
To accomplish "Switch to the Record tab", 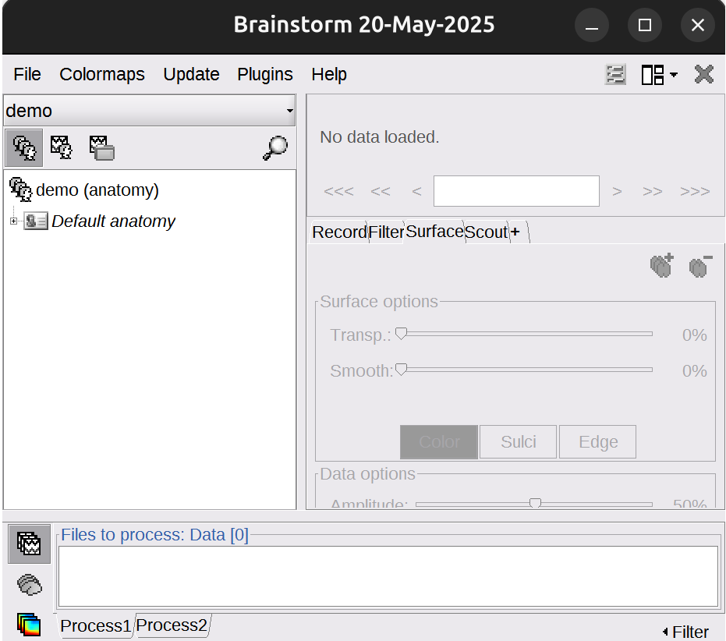I will 339,232.
